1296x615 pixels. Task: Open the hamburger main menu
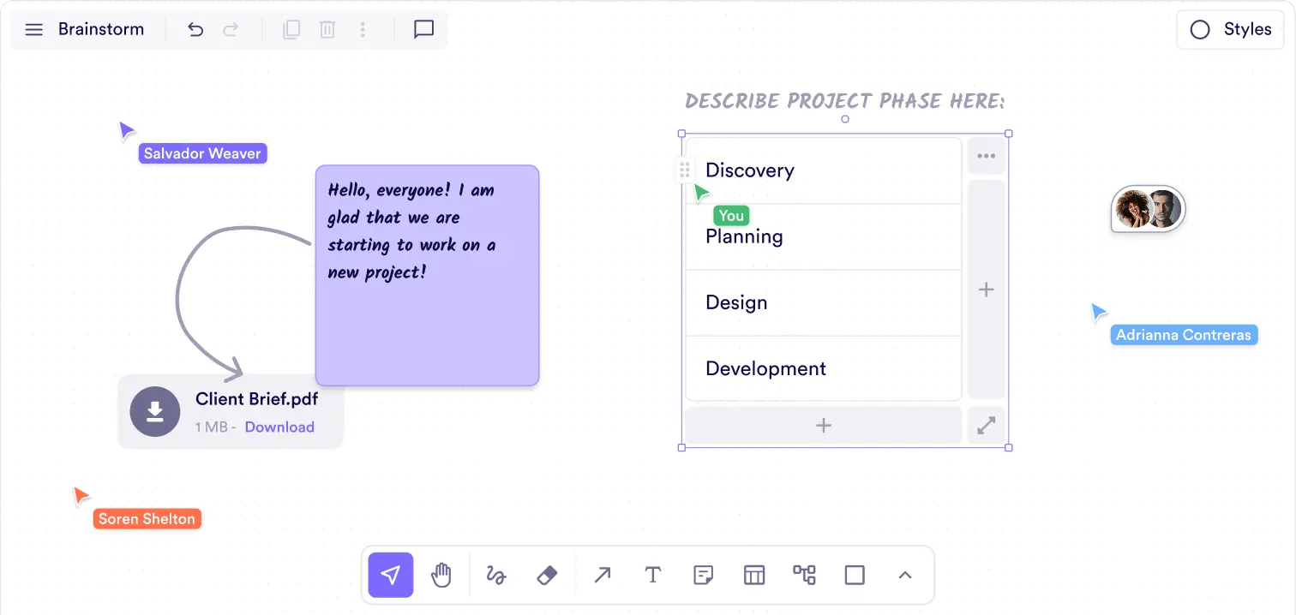33,30
